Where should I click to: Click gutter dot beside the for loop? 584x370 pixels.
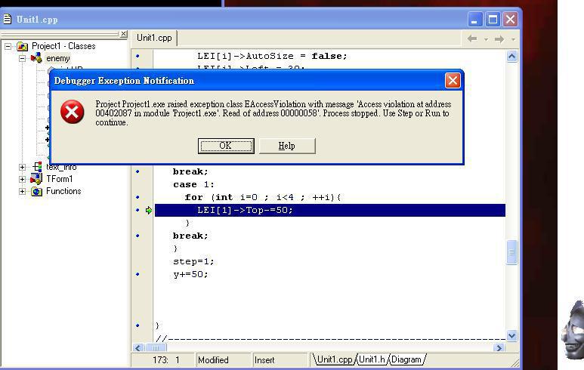coord(138,197)
